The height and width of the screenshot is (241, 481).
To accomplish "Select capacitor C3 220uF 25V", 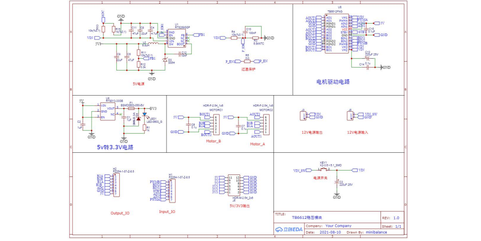I will [337, 182].
